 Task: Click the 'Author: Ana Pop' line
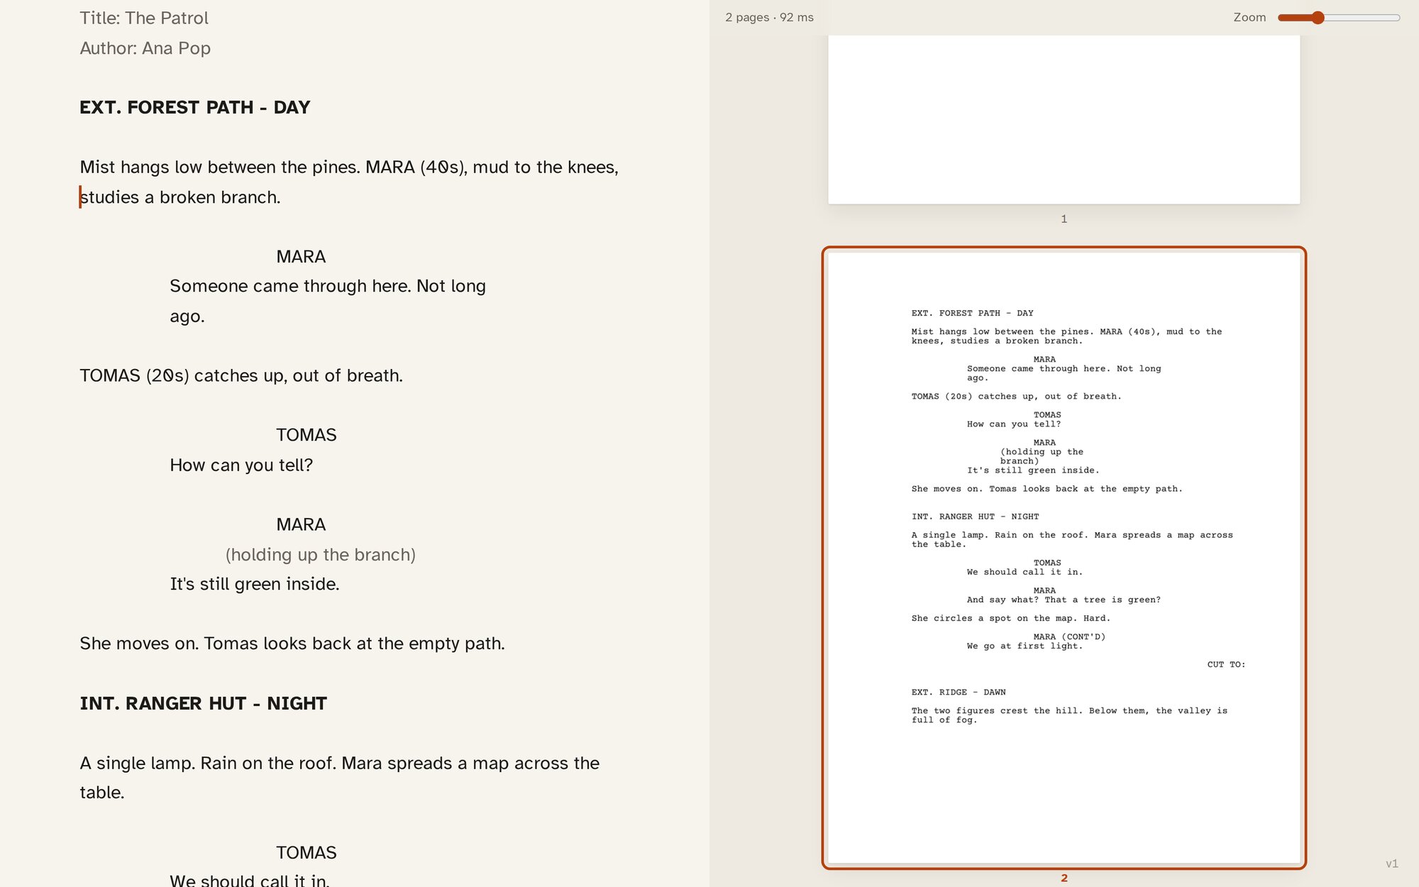pyautogui.click(x=145, y=48)
